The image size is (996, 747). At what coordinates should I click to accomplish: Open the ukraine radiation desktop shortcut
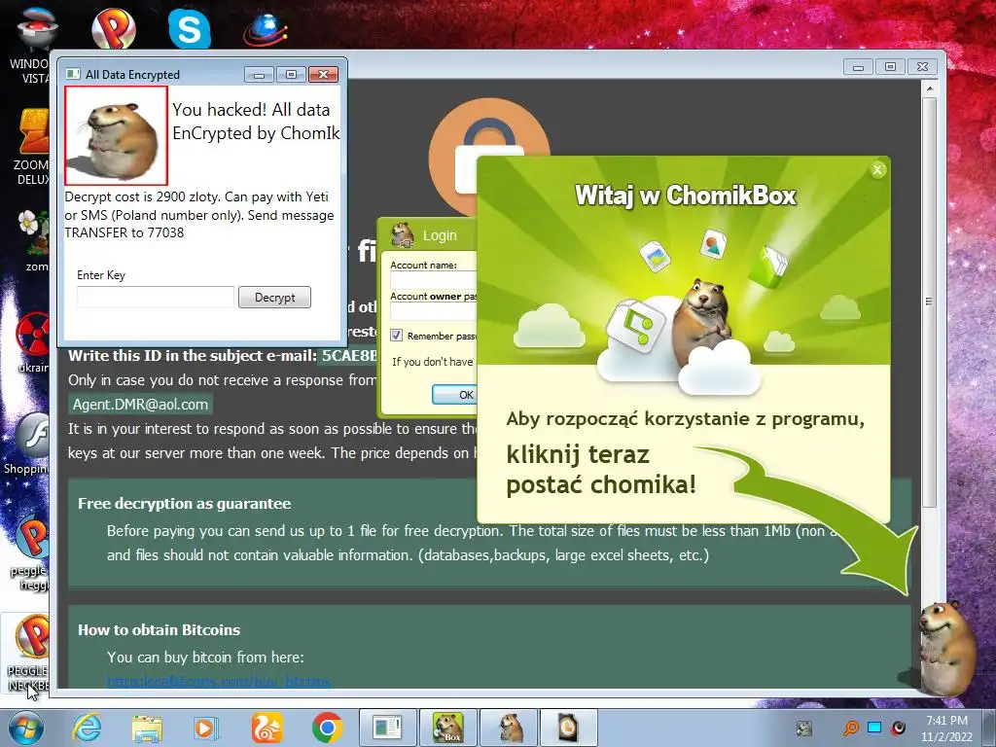pos(33,343)
